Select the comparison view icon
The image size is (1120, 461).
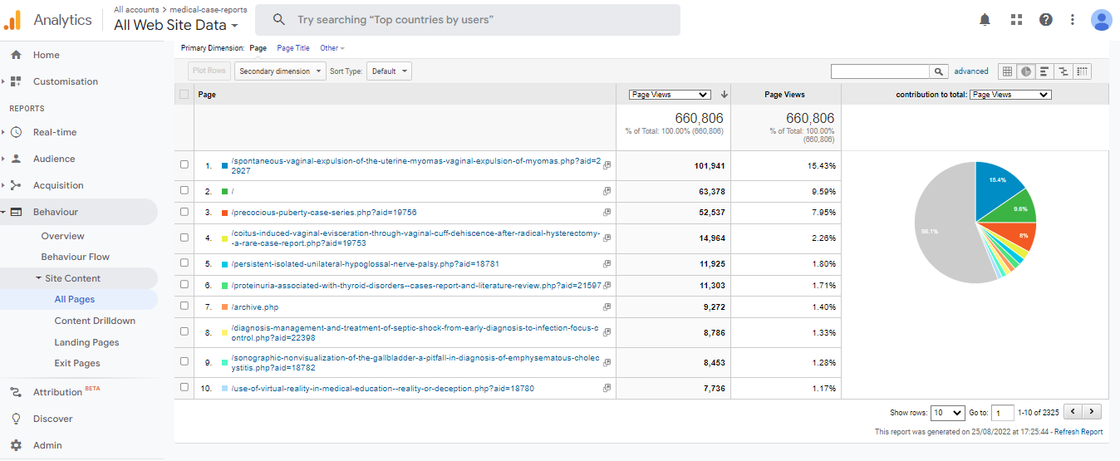tap(1063, 71)
